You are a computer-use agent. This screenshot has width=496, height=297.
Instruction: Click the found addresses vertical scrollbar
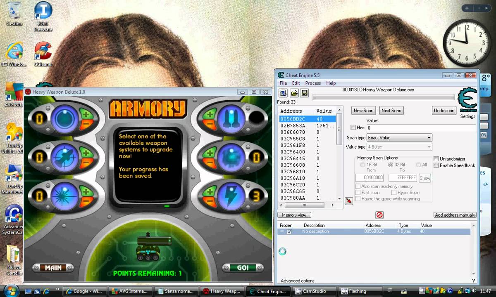pos(340,154)
